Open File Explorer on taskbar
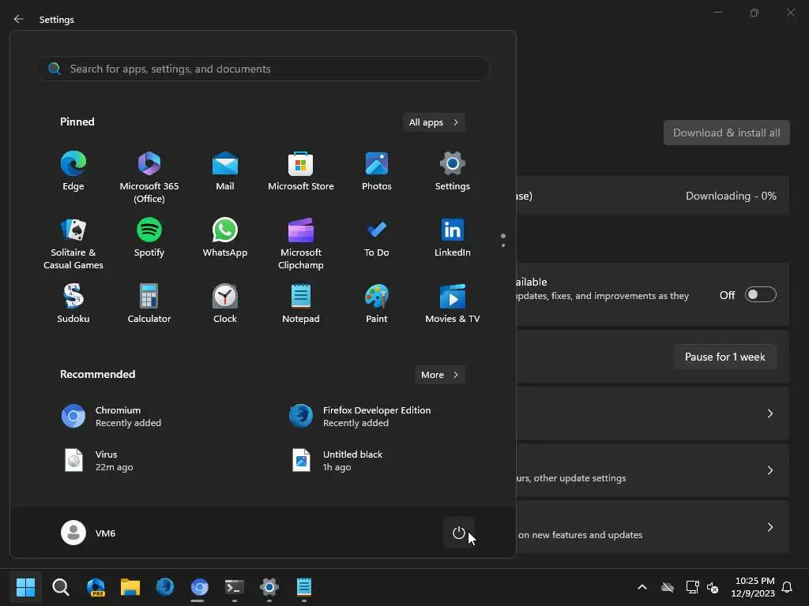 click(x=130, y=587)
